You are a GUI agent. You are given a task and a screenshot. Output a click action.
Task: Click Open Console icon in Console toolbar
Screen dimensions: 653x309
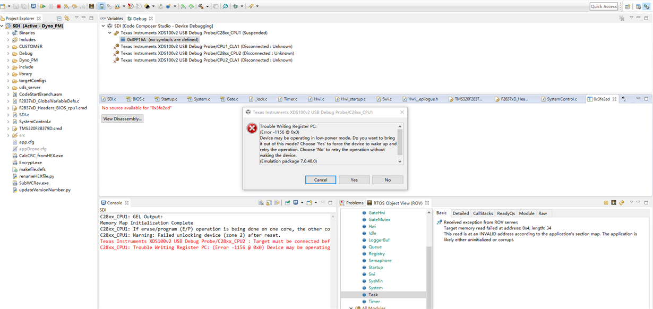coord(309,203)
